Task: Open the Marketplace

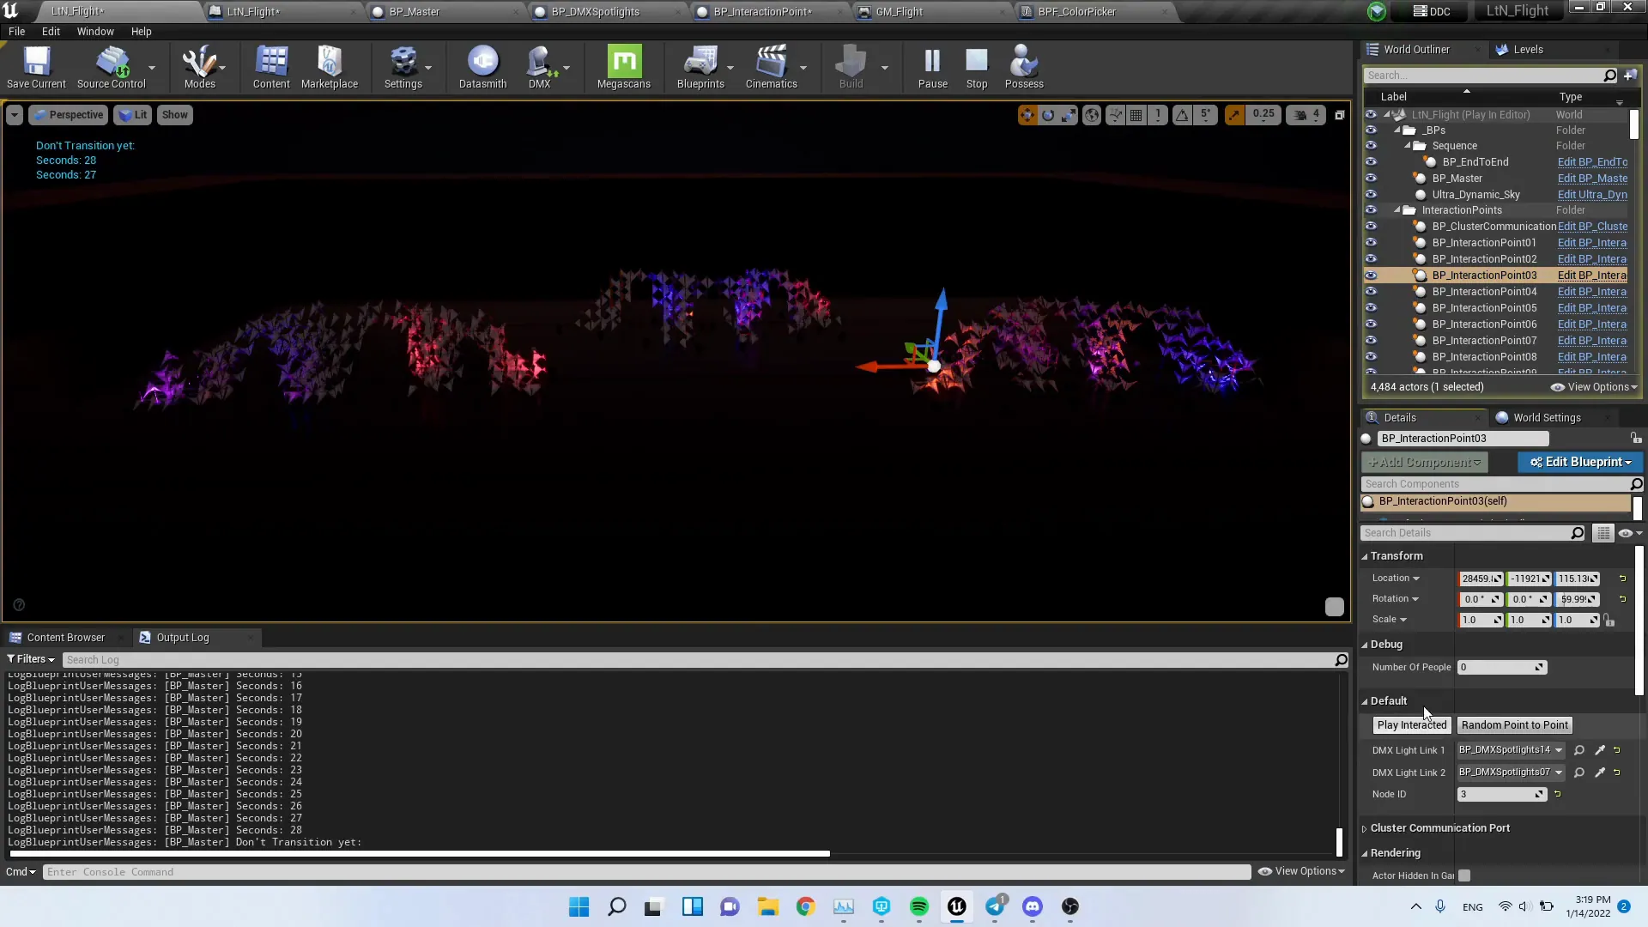Action: pyautogui.click(x=330, y=67)
